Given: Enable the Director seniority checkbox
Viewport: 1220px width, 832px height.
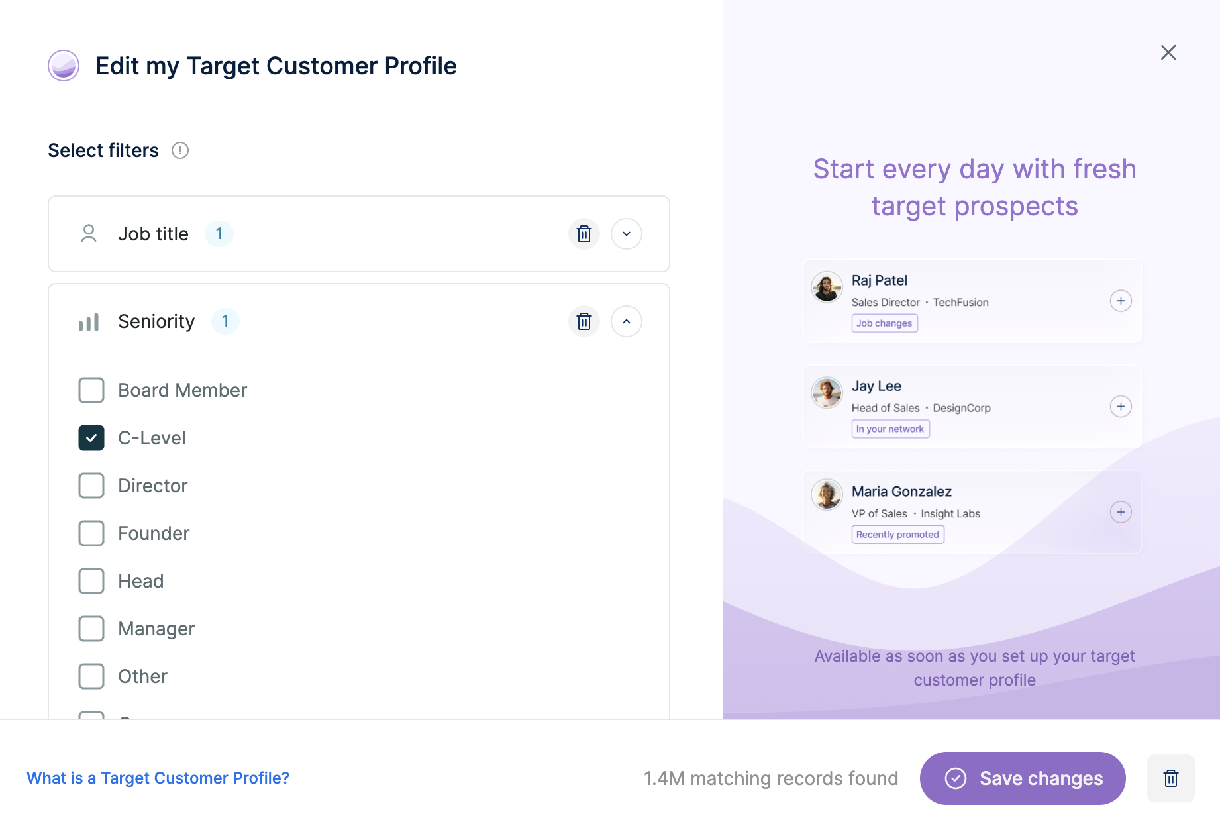Looking at the screenshot, I should pos(91,486).
